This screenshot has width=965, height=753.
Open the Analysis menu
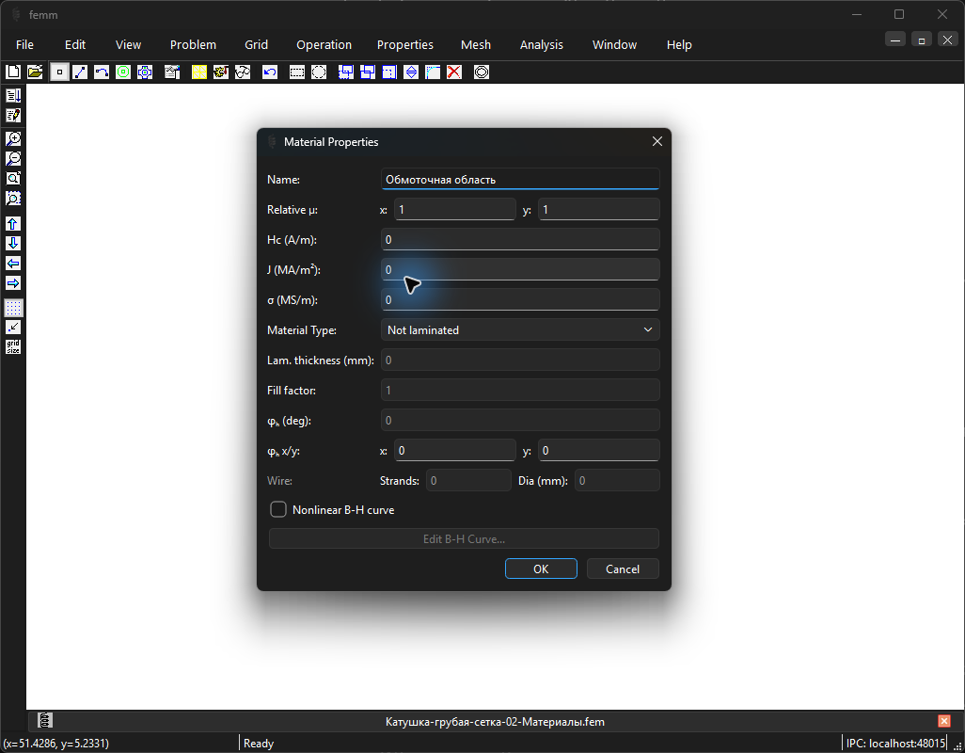[541, 45]
